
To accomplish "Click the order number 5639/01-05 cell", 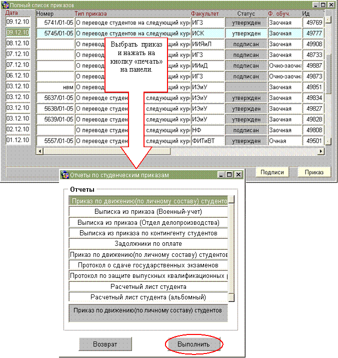I will (55, 119).
